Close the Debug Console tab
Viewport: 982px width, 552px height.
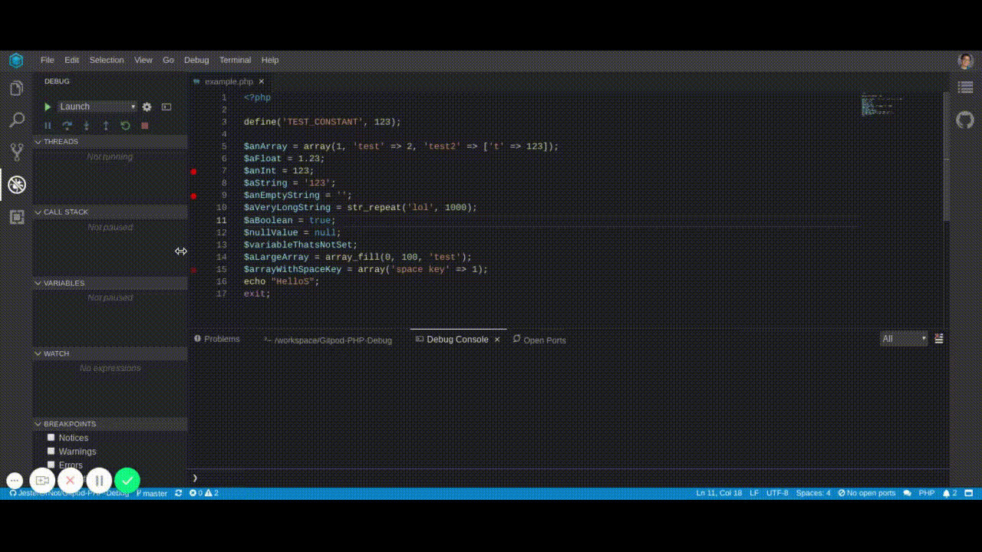point(497,339)
